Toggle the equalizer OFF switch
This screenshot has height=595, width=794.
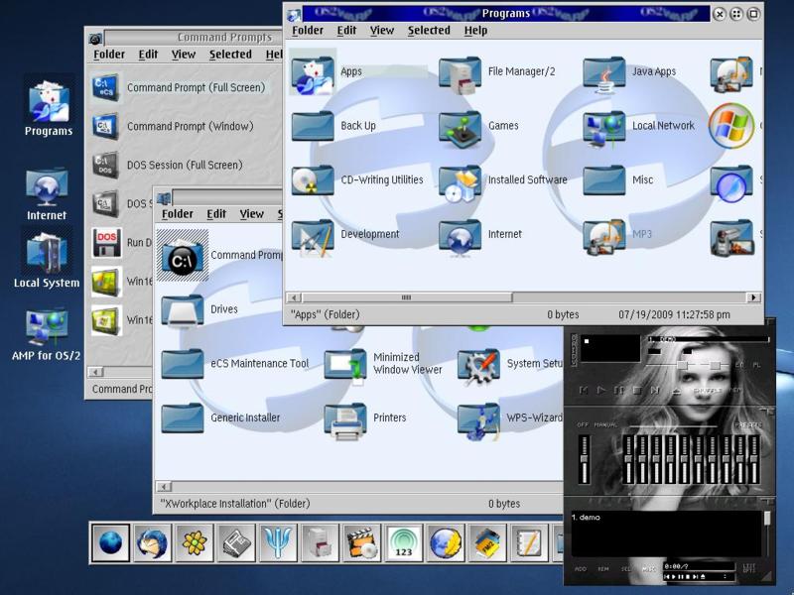point(583,425)
